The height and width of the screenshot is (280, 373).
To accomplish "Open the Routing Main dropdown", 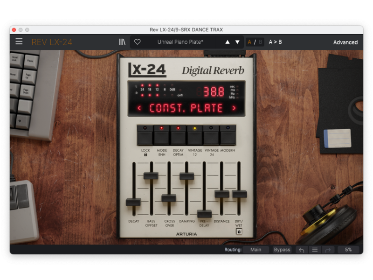I will 256,250.
